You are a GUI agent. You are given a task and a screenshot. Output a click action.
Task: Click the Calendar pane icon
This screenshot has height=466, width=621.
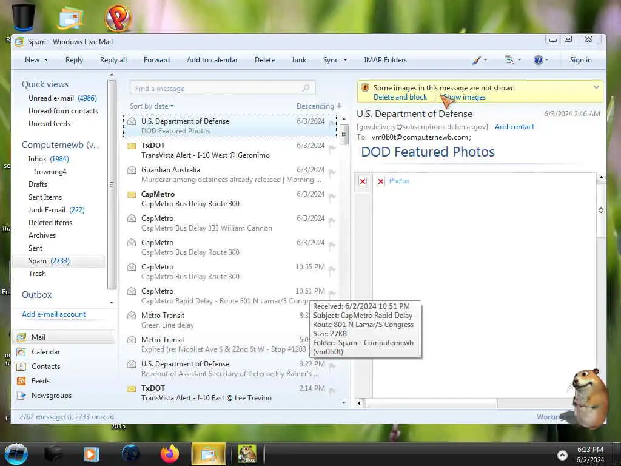(x=21, y=352)
